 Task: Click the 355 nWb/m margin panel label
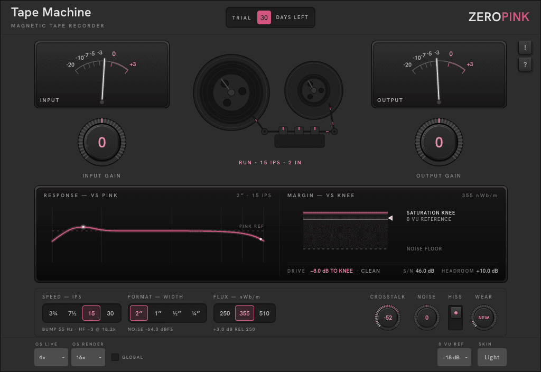(480, 196)
